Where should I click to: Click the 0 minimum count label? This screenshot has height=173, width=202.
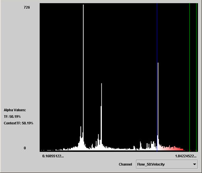25,148
